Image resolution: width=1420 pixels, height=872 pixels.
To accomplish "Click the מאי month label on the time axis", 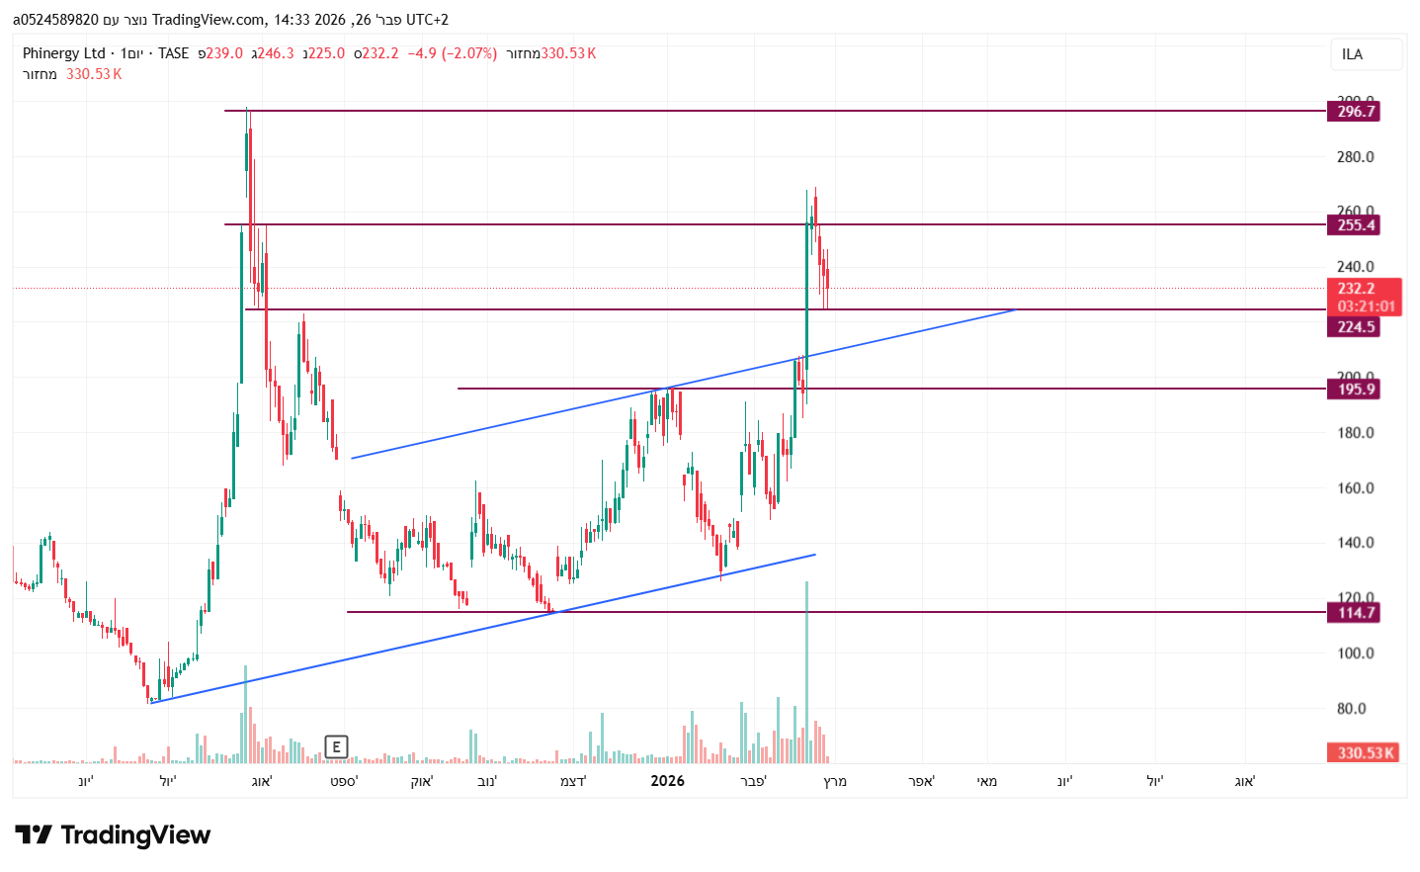I will pos(987,781).
